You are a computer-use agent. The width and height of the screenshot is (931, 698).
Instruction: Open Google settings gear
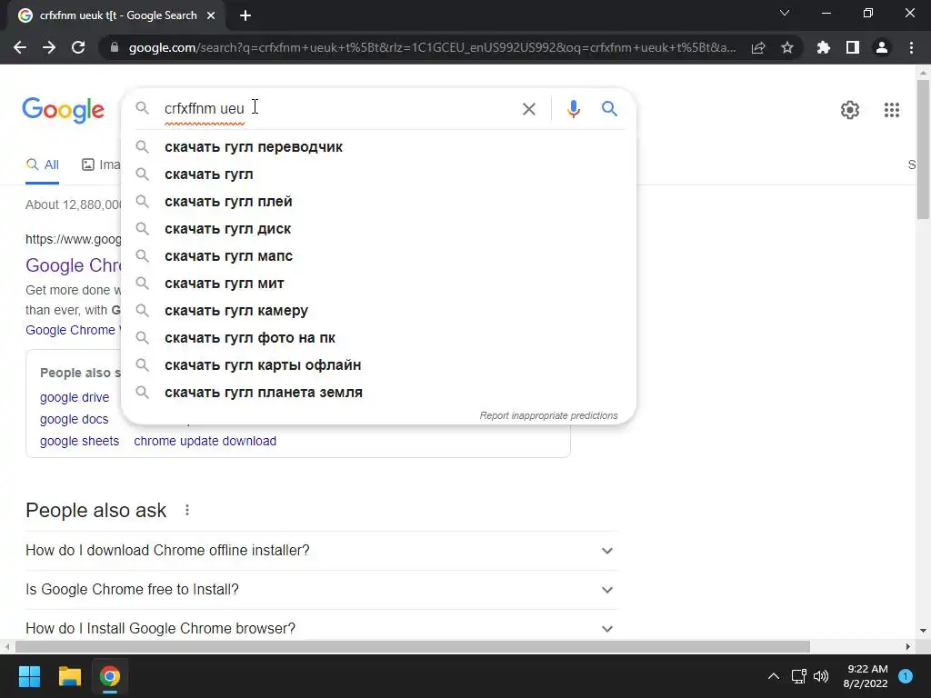850,110
